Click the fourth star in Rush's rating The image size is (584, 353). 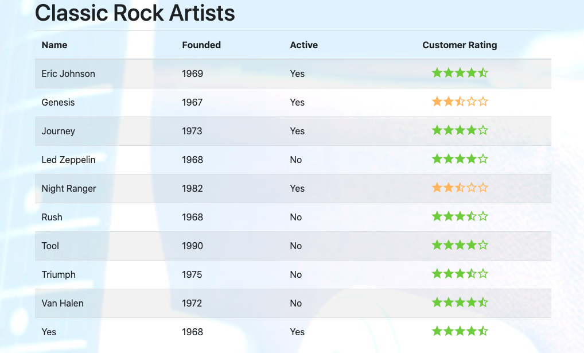472,216
